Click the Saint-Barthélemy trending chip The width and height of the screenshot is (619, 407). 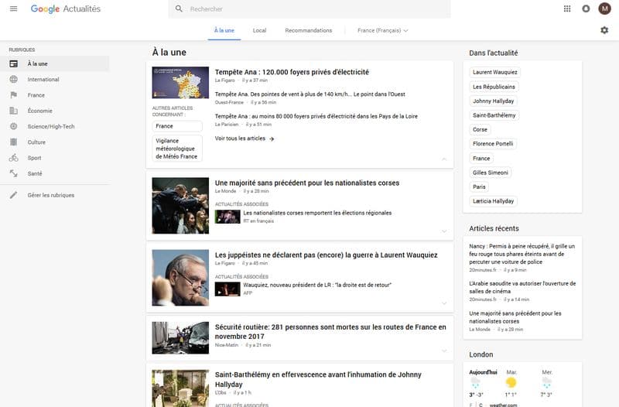click(494, 115)
